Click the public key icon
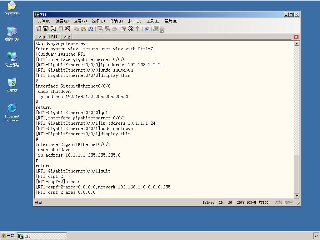This screenshot has height=240, width=320. coord(138,29)
